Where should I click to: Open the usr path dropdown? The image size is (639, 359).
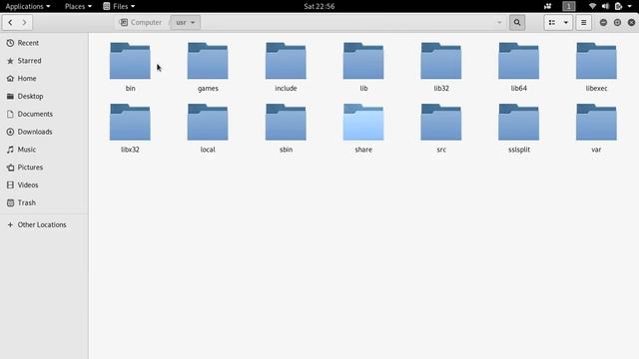(186, 22)
